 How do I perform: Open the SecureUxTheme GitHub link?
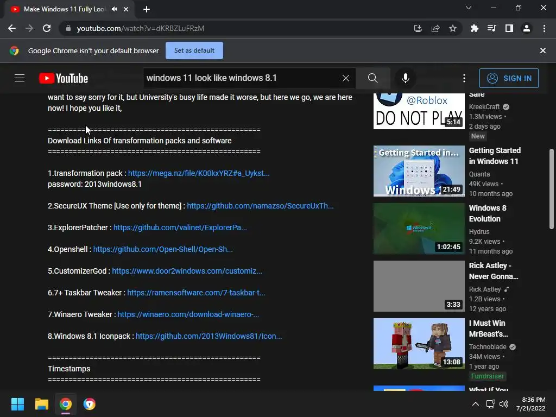260,206
